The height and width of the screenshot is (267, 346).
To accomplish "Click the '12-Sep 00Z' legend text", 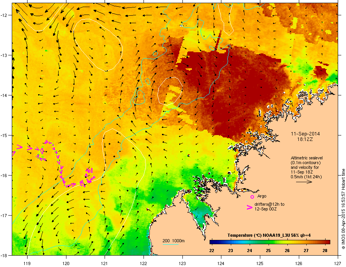I will tap(265, 209).
